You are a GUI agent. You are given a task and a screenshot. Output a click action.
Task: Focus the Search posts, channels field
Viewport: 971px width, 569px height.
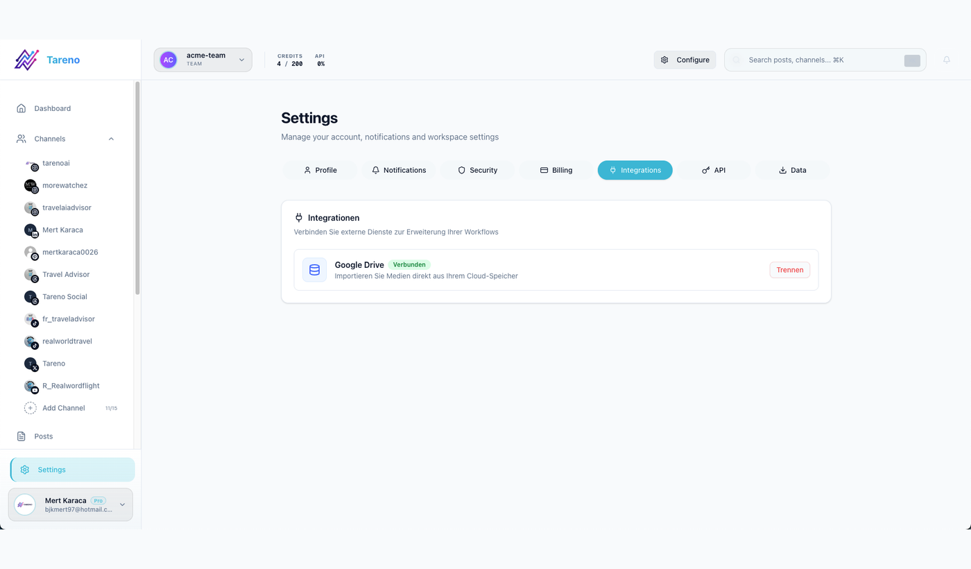point(825,60)
